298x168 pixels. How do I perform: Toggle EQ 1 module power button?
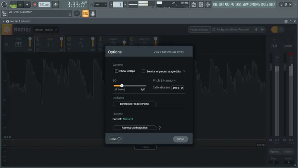(x=69, y=39)
